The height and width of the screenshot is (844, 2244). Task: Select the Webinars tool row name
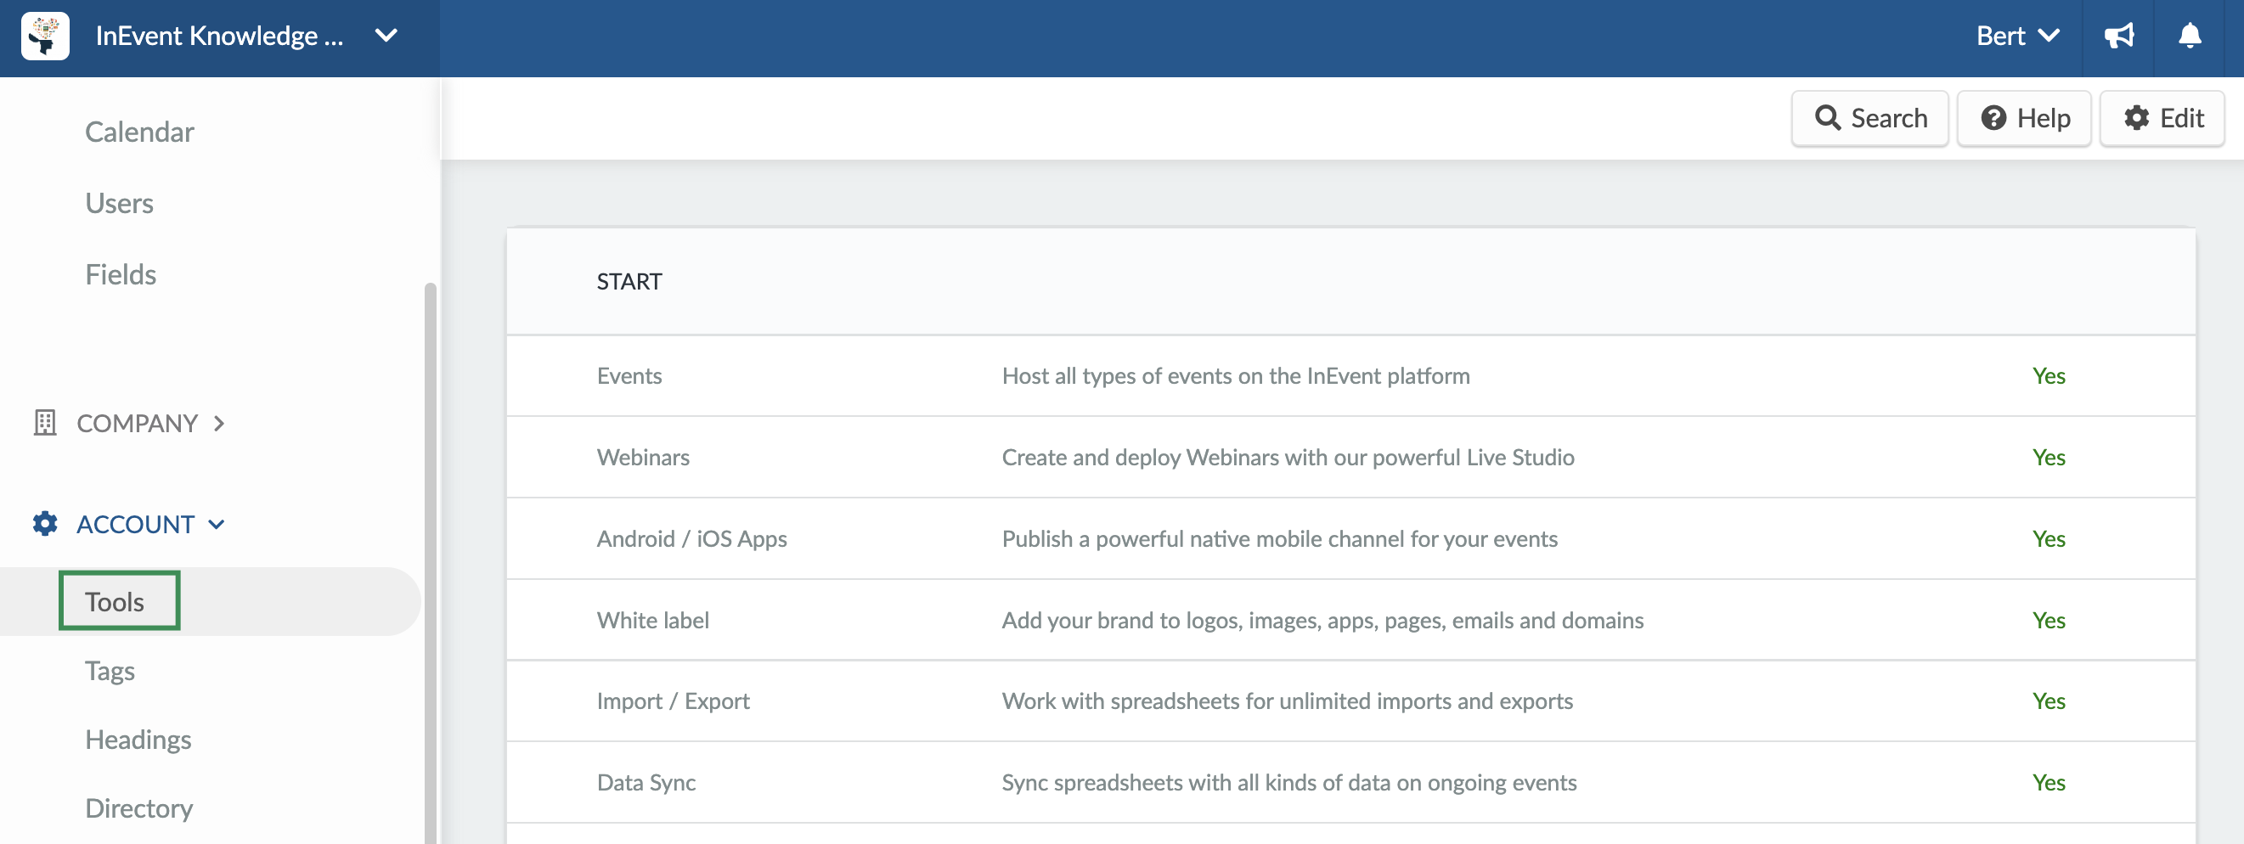pos(643,459)
